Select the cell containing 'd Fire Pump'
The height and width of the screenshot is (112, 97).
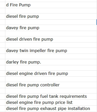[x=51, y=5]
